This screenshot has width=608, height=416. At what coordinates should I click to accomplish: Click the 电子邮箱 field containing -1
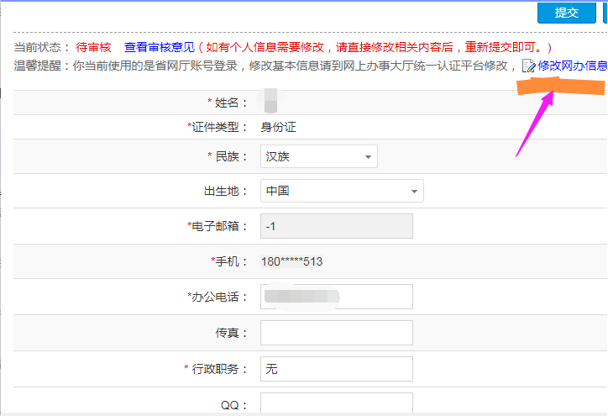(337, 226)
